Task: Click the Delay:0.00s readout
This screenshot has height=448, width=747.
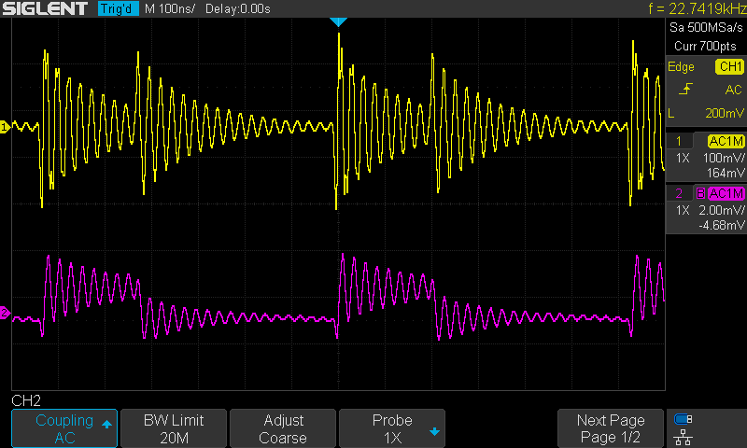Action: tap(238, 8)
